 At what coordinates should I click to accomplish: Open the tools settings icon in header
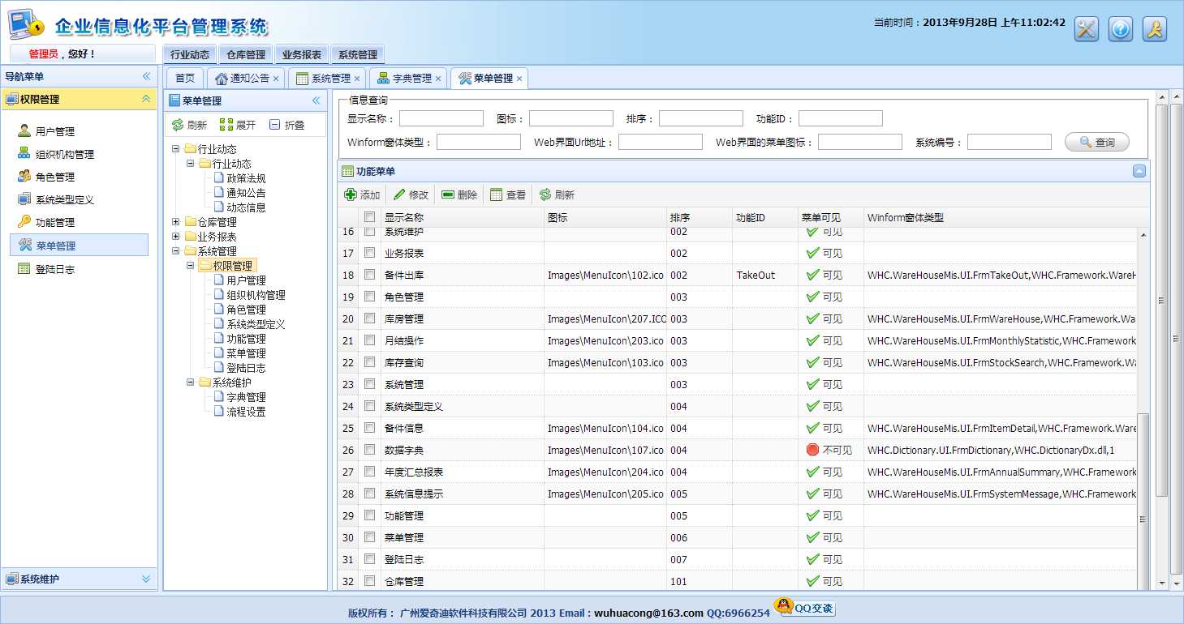(1086, 29)
